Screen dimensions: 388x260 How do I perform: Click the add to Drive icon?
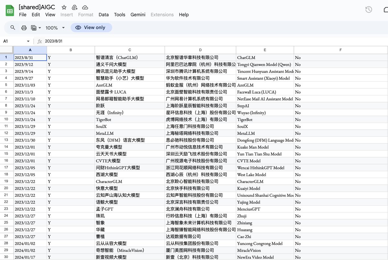coord(74,7)
